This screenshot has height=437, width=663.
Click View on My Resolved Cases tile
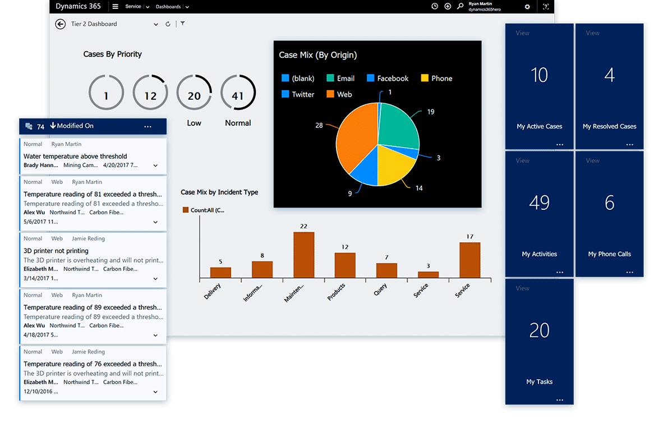click(592, 33)
